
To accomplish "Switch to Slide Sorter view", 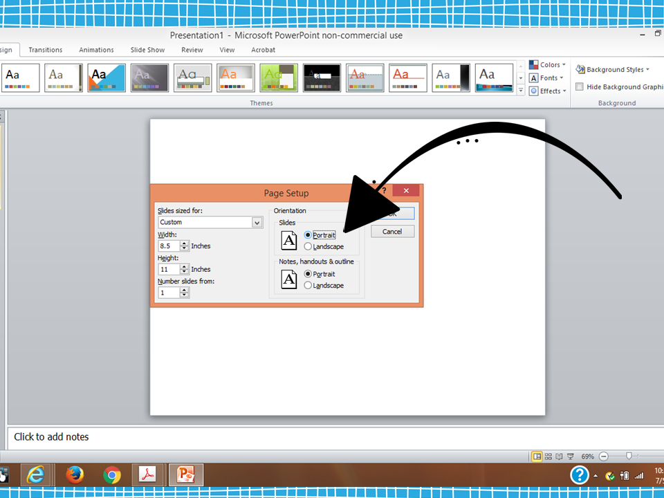I will coord(548,456).
